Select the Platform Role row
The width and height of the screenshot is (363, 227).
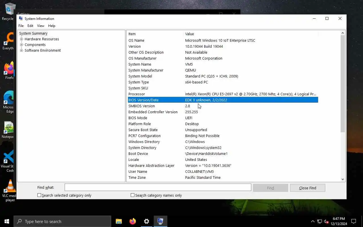[223, 124]
